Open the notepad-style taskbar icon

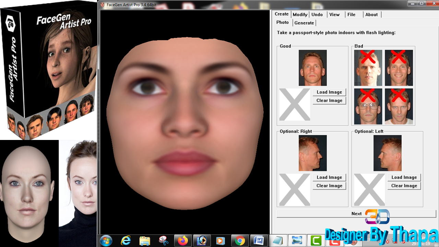pyautogui.click(x=278, y=241)
